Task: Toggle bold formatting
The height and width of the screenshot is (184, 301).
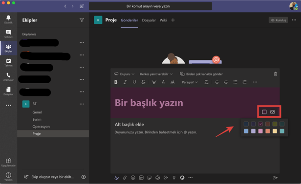Action: [x=116, y=82]
